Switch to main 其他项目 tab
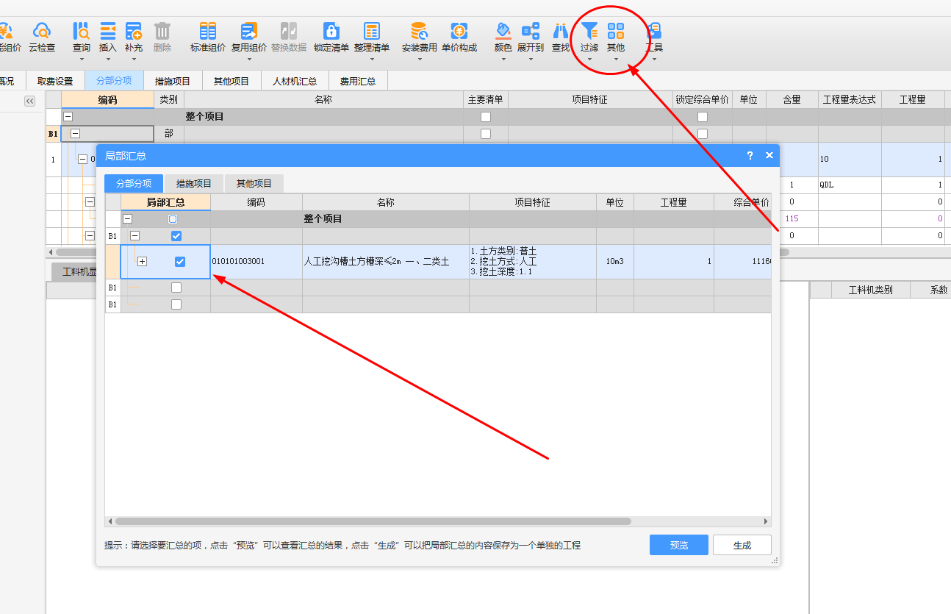The height and width of the screenshot is (614, 951). point(232,81)
